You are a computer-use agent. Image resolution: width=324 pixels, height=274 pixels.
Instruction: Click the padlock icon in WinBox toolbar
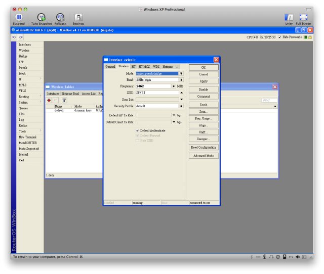click(x=310, y=37)
